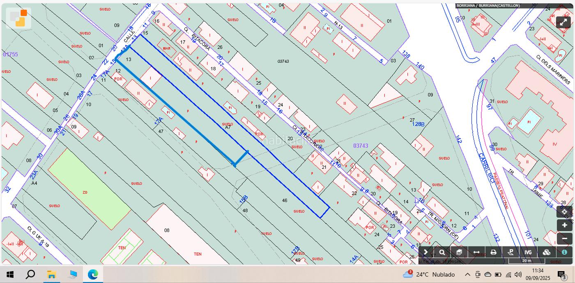Open the parcel query P tool
The width and height of the screenshot is (575, 283).
click(511, 252)
